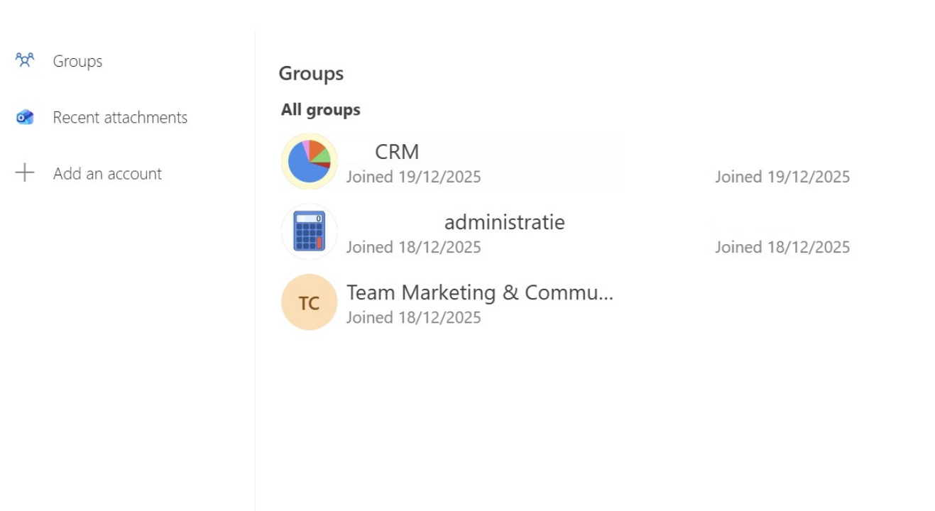Click the administratie calculator icon
Viewport: 935px width, 511px height.
pyautogui.click(x=309, y=231)
